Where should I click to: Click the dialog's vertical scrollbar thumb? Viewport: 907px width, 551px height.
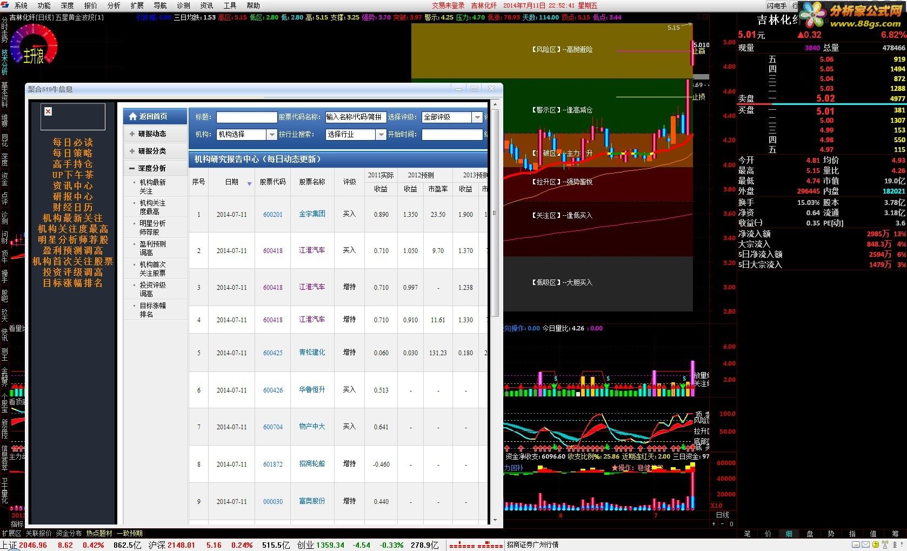[x=495, y=213]
